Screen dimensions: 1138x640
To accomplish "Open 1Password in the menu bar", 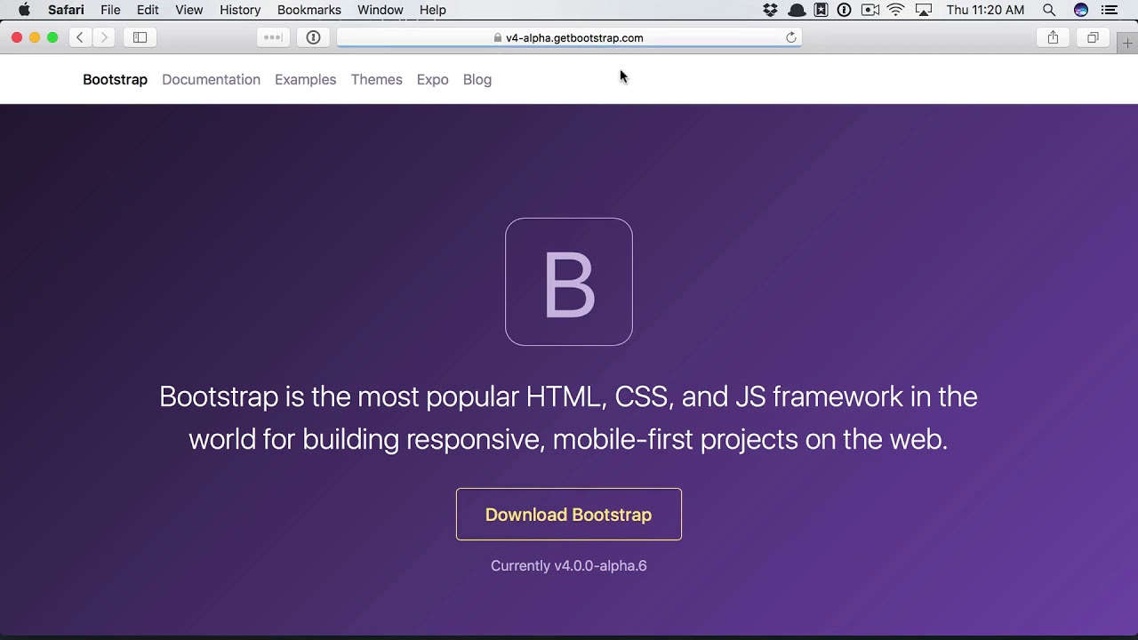I will (x=845, y=10).
